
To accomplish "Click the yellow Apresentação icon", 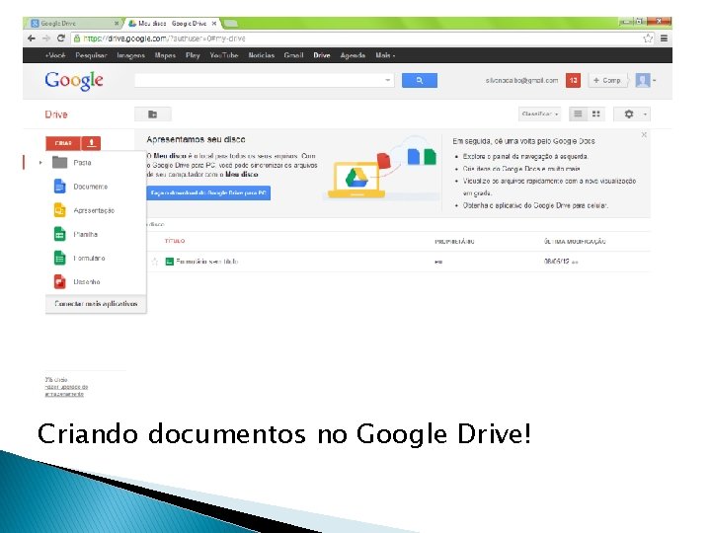I will click(59, 210).
